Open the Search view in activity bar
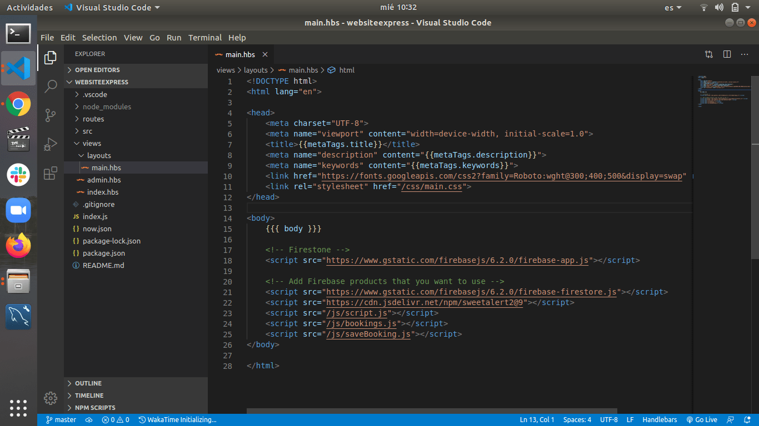This screenshot has height=426, width=759. (x=51, y=86)
